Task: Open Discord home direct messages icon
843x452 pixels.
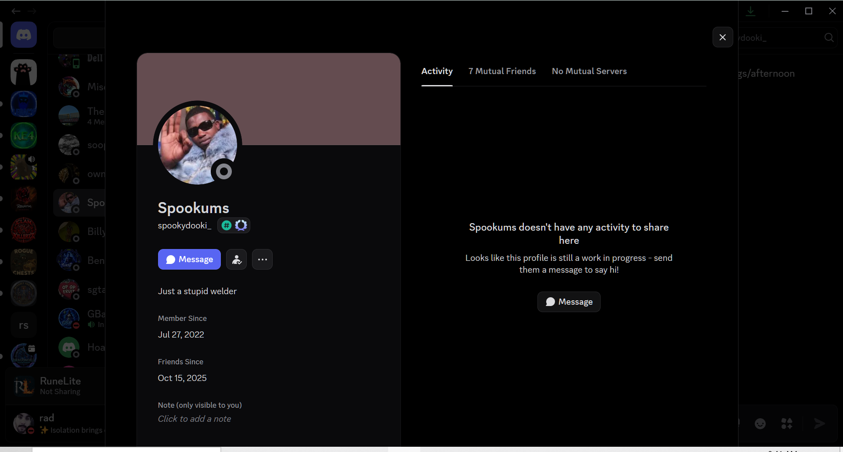Action: tap(24, 35)
